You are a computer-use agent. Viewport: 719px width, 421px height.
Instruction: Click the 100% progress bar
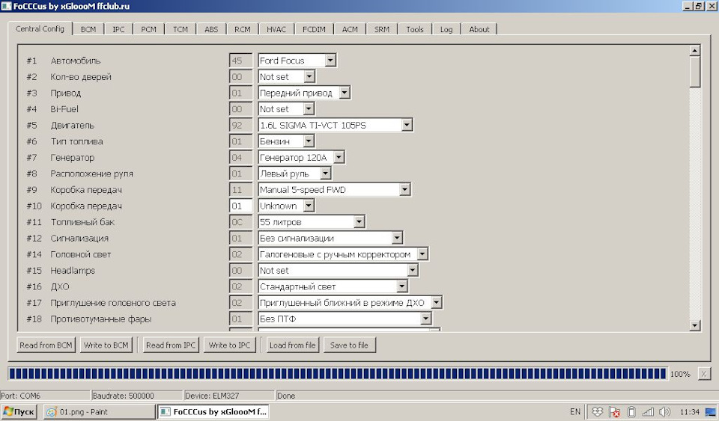pos(337,374)
